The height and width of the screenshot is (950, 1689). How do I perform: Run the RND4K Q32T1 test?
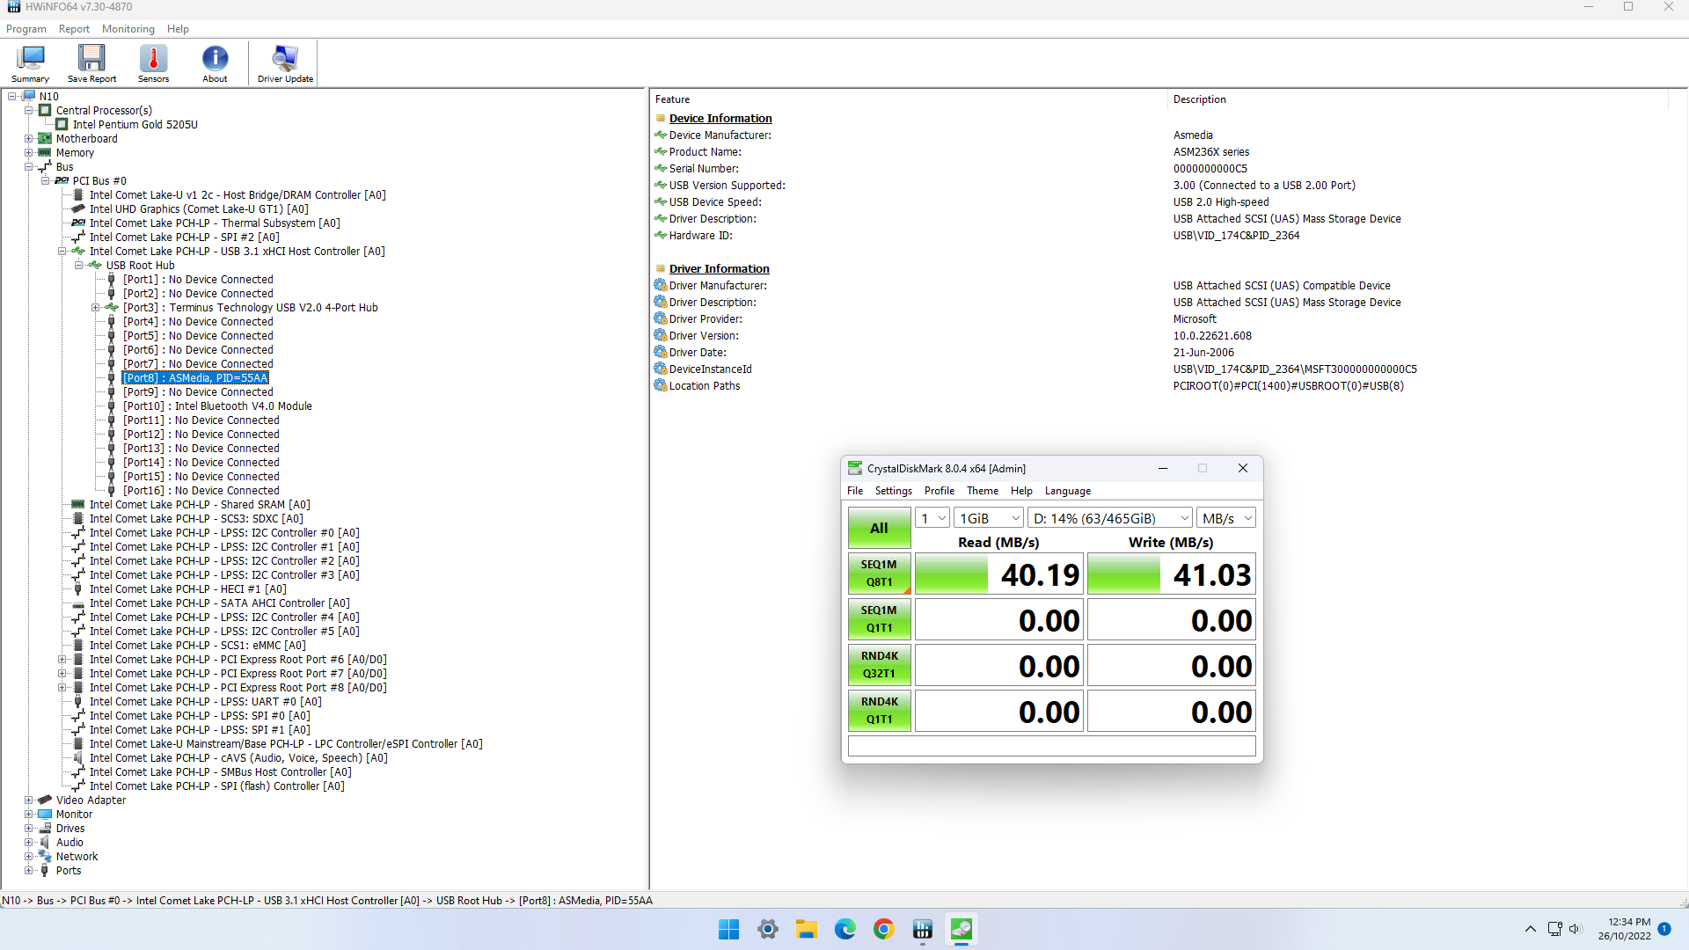pyautogui.click(x=879, y=665)
